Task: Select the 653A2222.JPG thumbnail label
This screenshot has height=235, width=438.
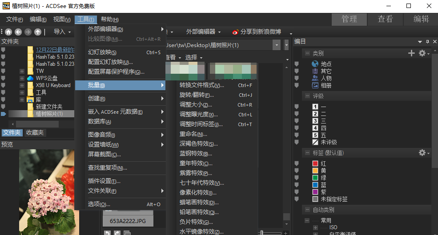Action: coord(128,221)
